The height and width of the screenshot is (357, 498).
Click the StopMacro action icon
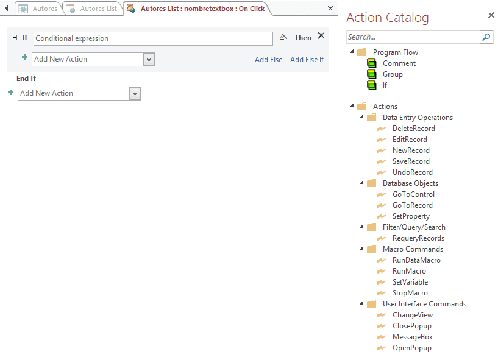tap(381, 293)
